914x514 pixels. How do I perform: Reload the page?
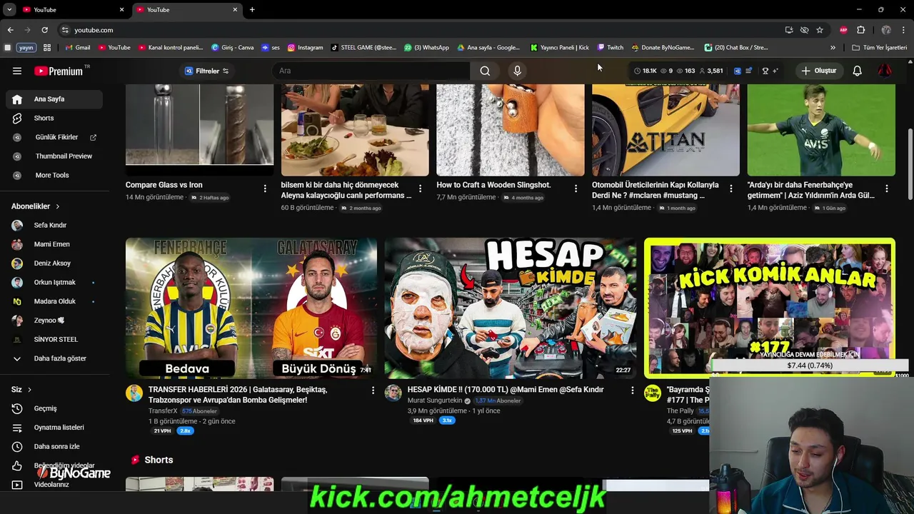[44, 30]
